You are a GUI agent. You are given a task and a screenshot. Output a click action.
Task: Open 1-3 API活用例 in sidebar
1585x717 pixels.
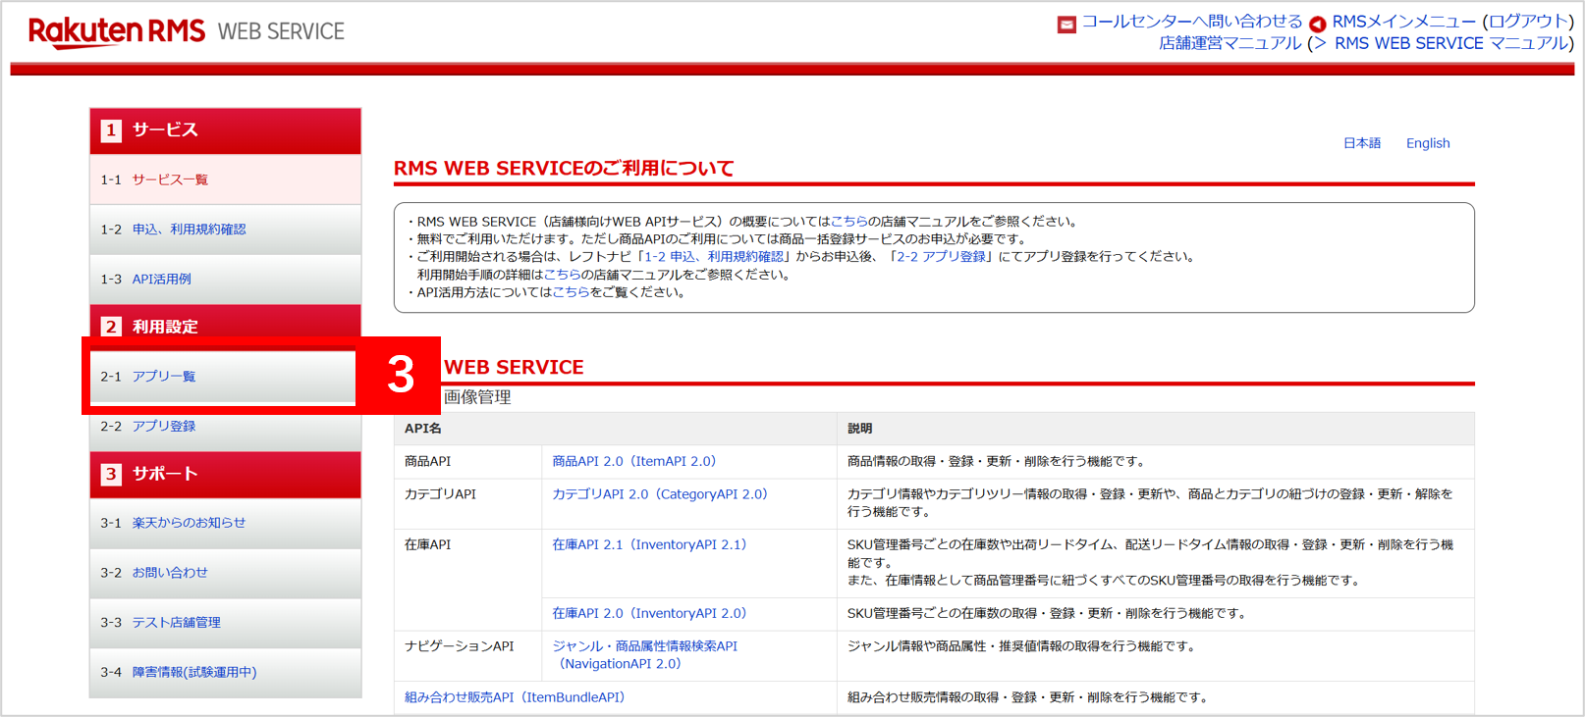[225, 280]
